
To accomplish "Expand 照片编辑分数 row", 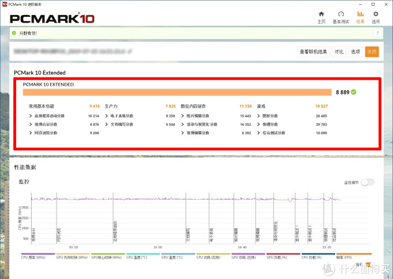I will [183, 116].
